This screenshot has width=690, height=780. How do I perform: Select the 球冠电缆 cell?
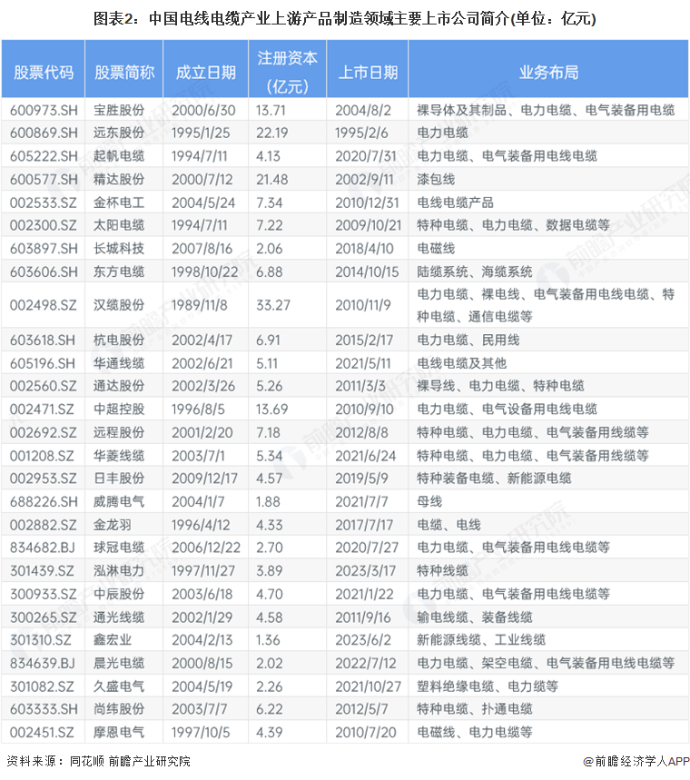point(119,548)
